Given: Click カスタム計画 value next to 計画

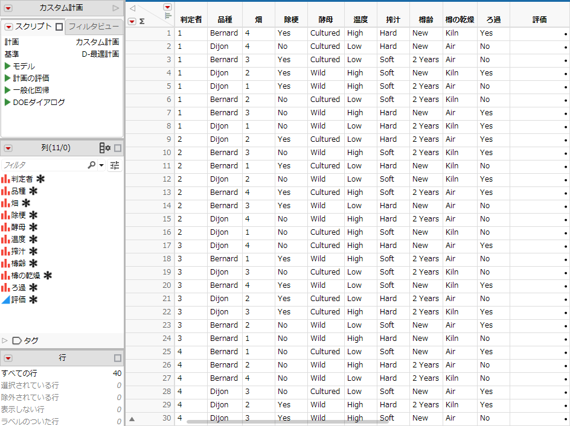Looking at the screenshot, I should (x=97, y=42).
